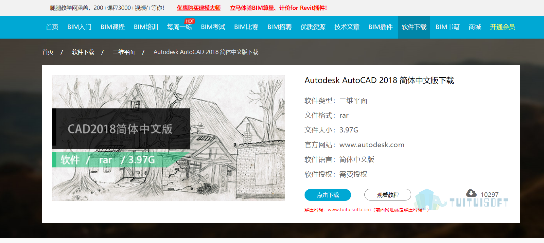
Task: Click the yellow 开通会员 link
Action: click(x=502, y=27)
